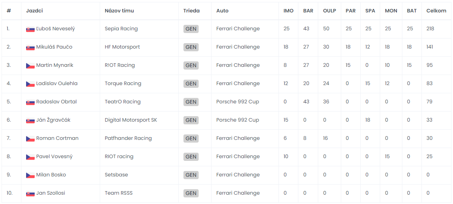Open driver name Ľuboš Neveselý
The width and height of the screenshot is (453, 204).
tap(55, 28)
